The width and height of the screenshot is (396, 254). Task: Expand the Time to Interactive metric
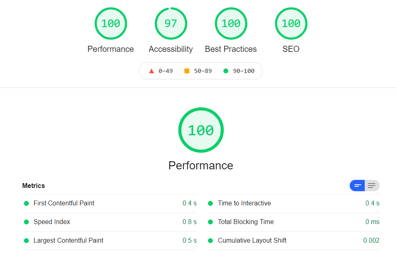point(293,203)
